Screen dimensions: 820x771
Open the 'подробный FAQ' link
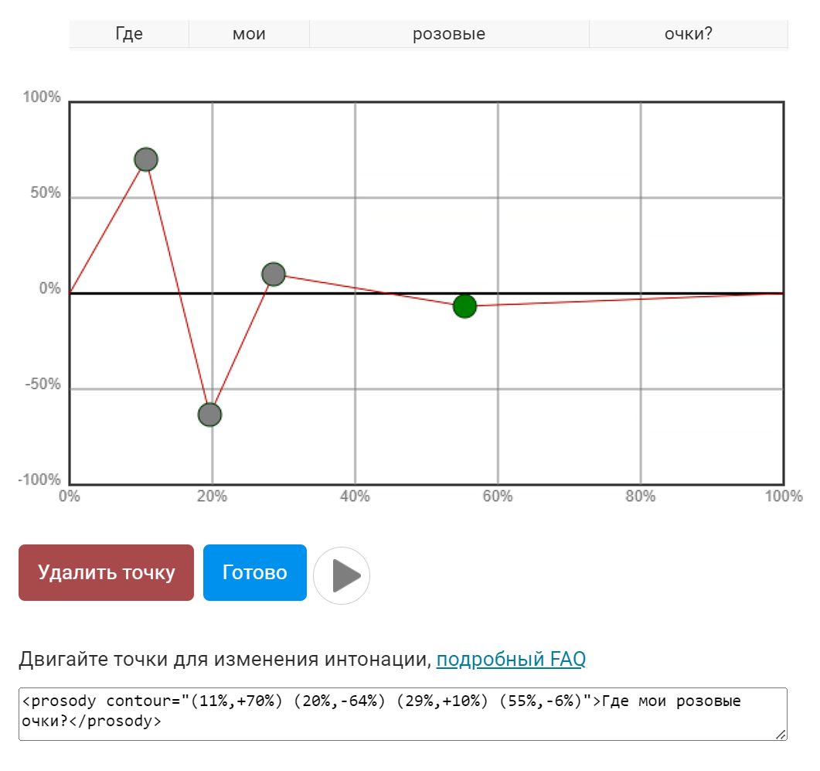(x=511, y=660)
